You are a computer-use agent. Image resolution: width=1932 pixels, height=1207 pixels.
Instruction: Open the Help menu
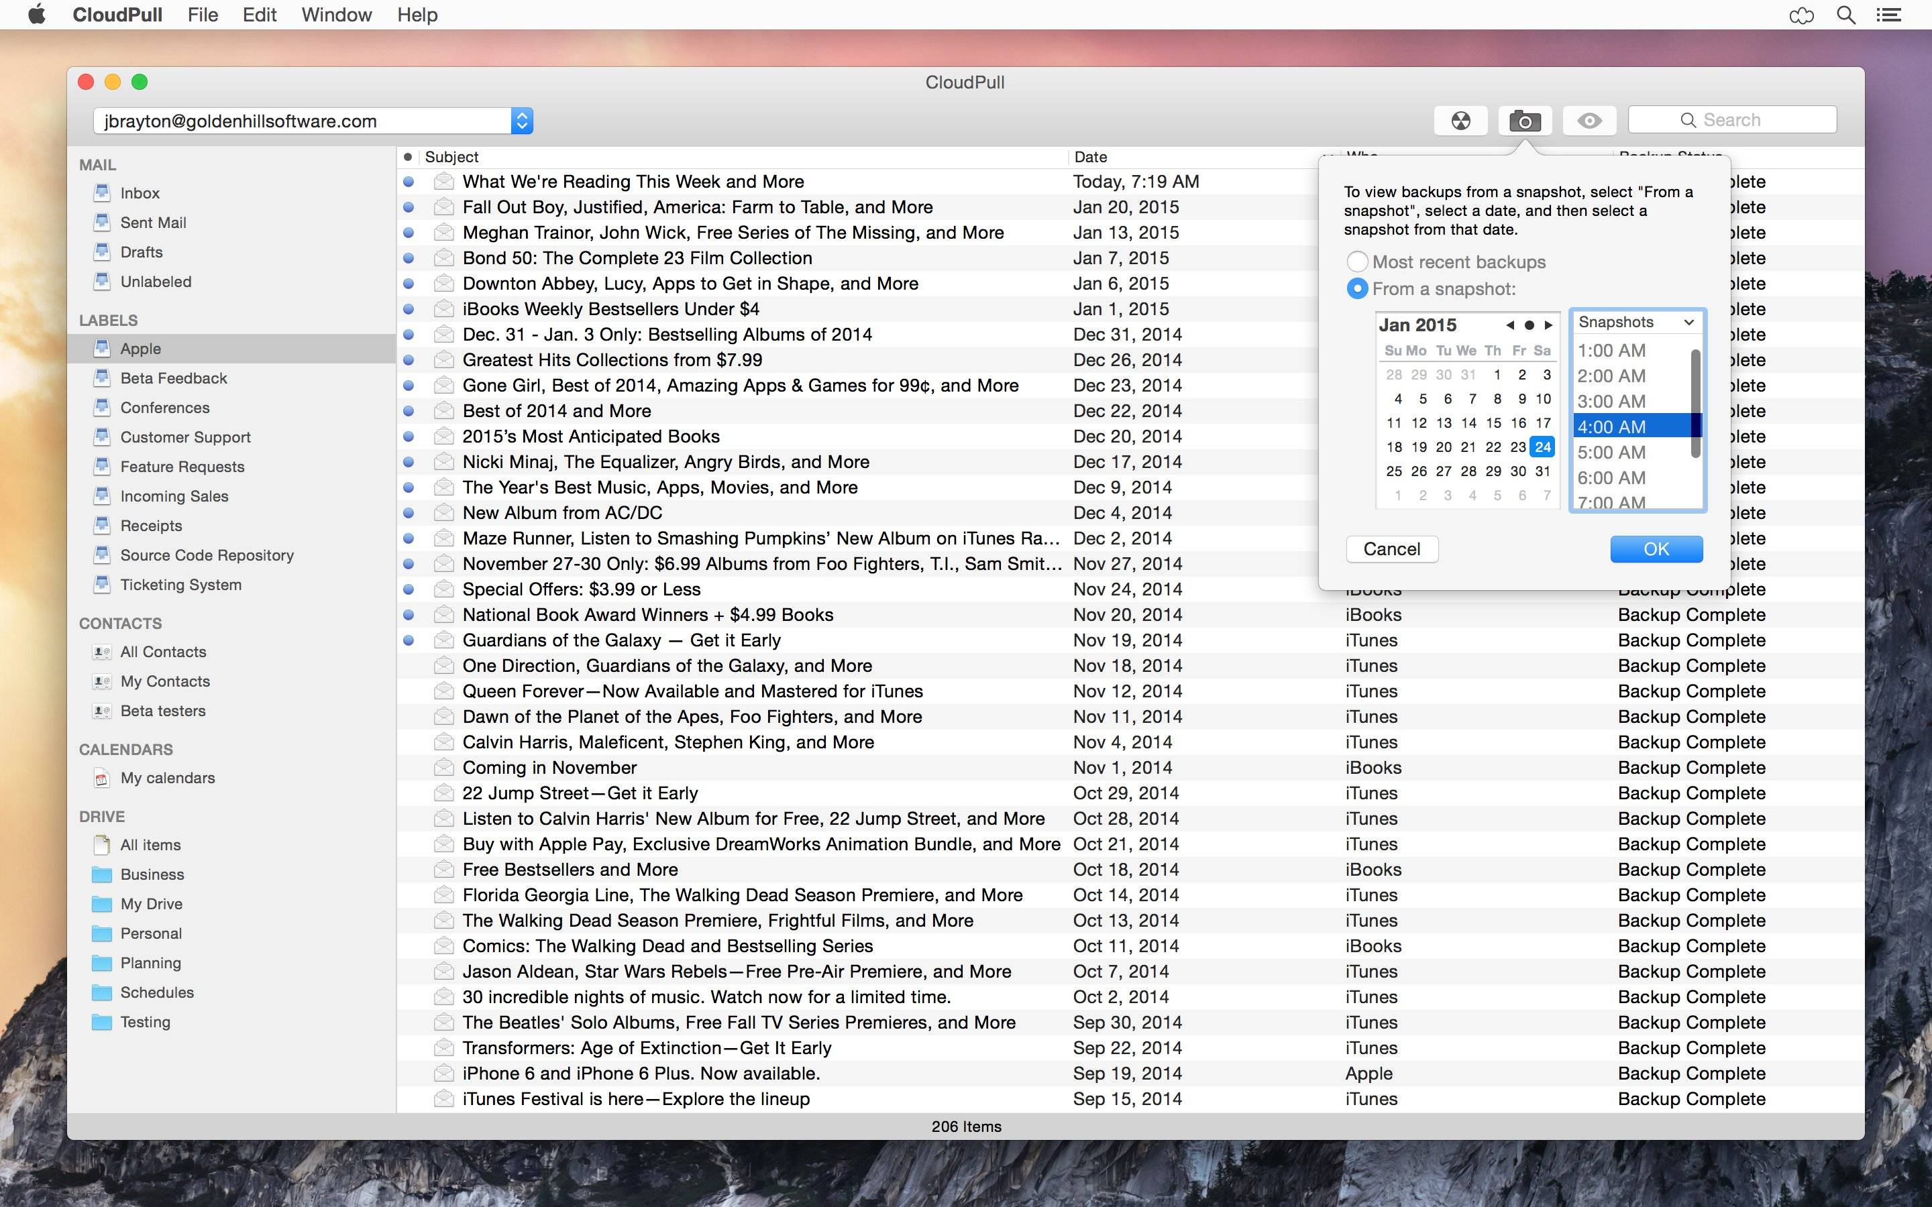pyautogui.click(x=417, y=14)
